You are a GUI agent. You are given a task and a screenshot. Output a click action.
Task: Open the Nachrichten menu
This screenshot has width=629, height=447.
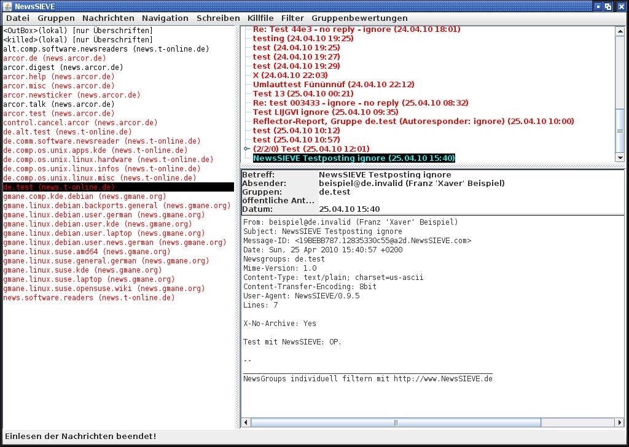point(108,18)
